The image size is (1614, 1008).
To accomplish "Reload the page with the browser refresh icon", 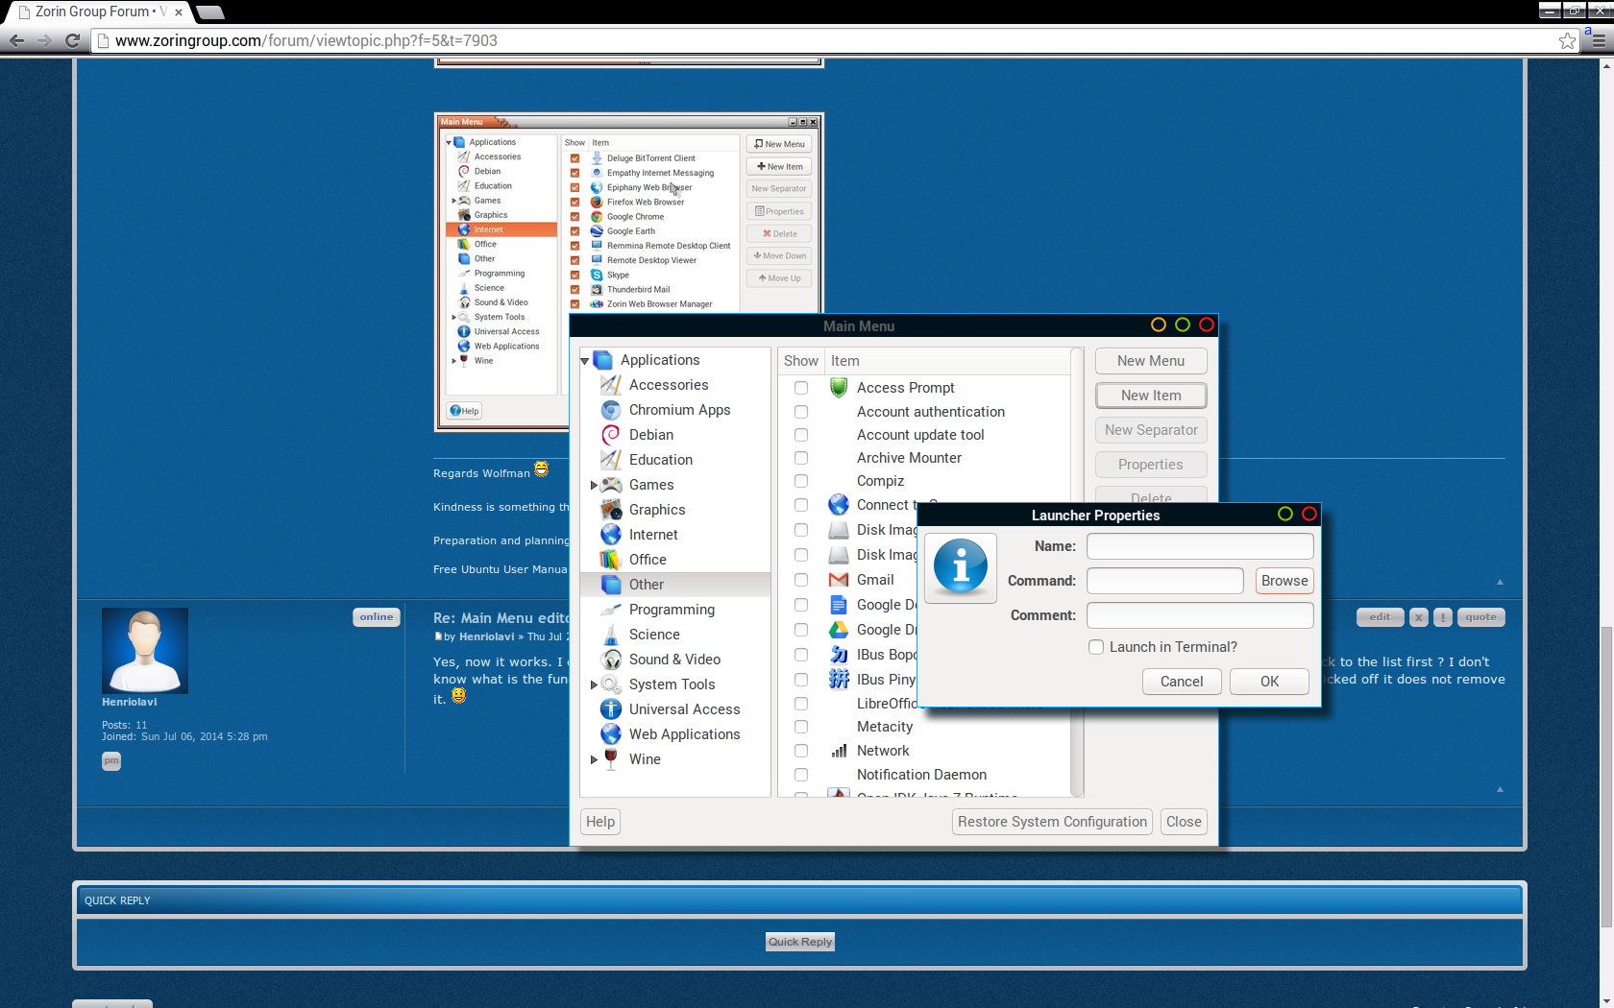I will coord(72,40).
